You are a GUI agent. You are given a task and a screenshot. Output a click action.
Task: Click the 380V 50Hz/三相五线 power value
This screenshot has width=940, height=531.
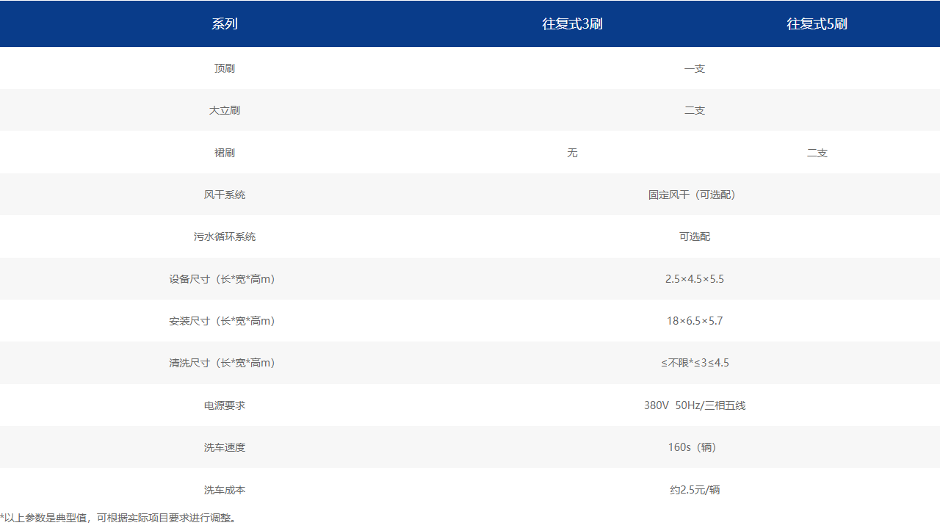694,405
